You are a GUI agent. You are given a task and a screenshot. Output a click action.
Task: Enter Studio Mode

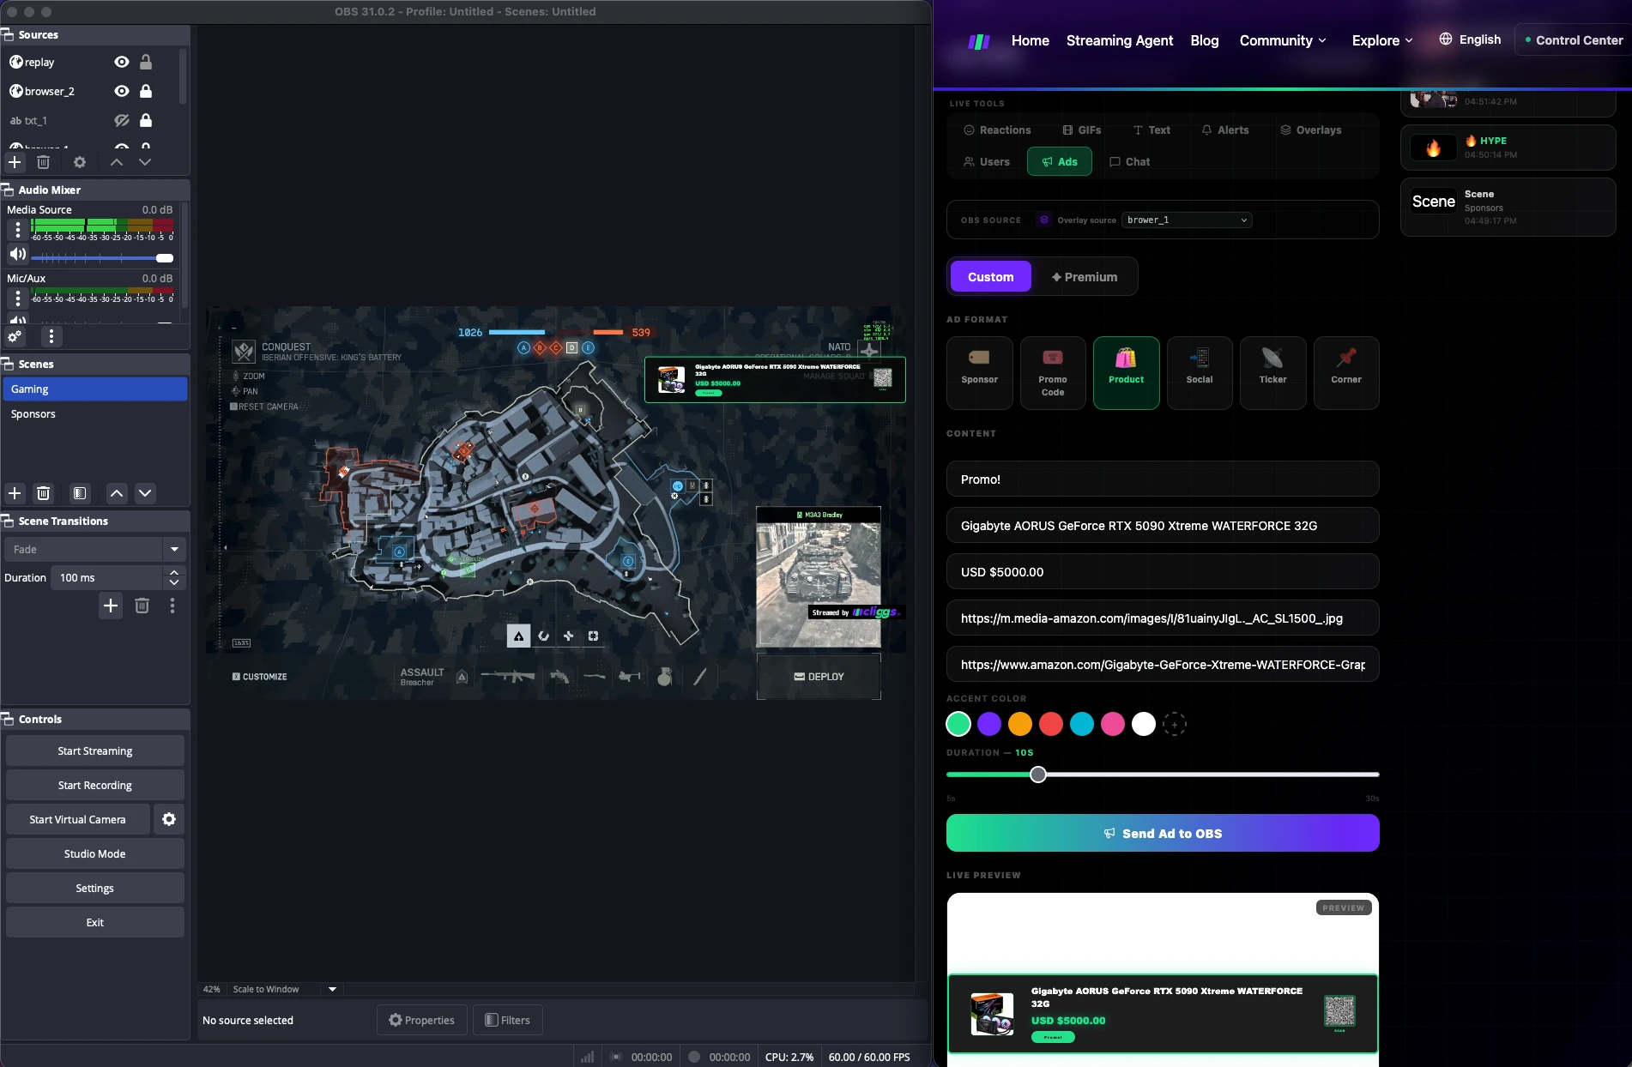pos(94,853)
